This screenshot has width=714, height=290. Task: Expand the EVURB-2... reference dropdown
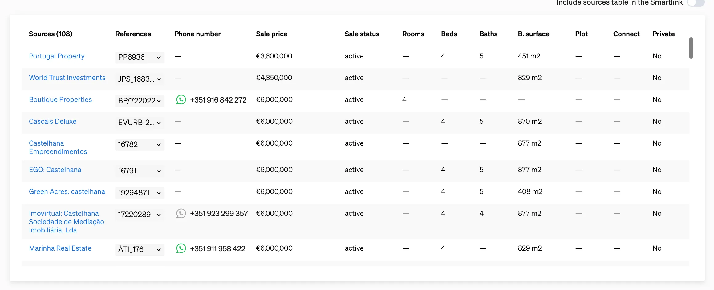pyautogui.click(x=140, y=123)
